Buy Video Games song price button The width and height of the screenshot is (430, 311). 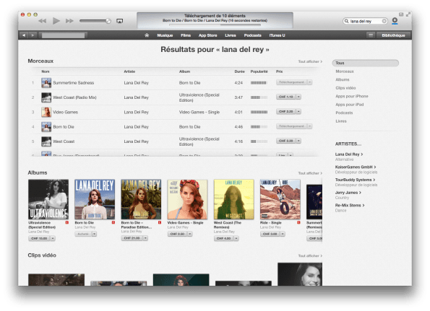[286, 112]
